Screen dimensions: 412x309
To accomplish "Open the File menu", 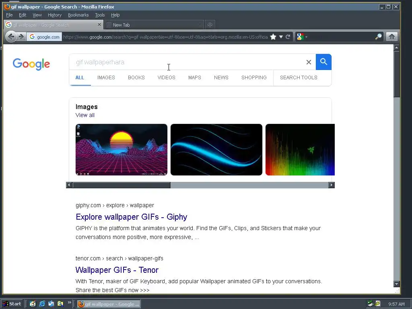I will point(9,15).
